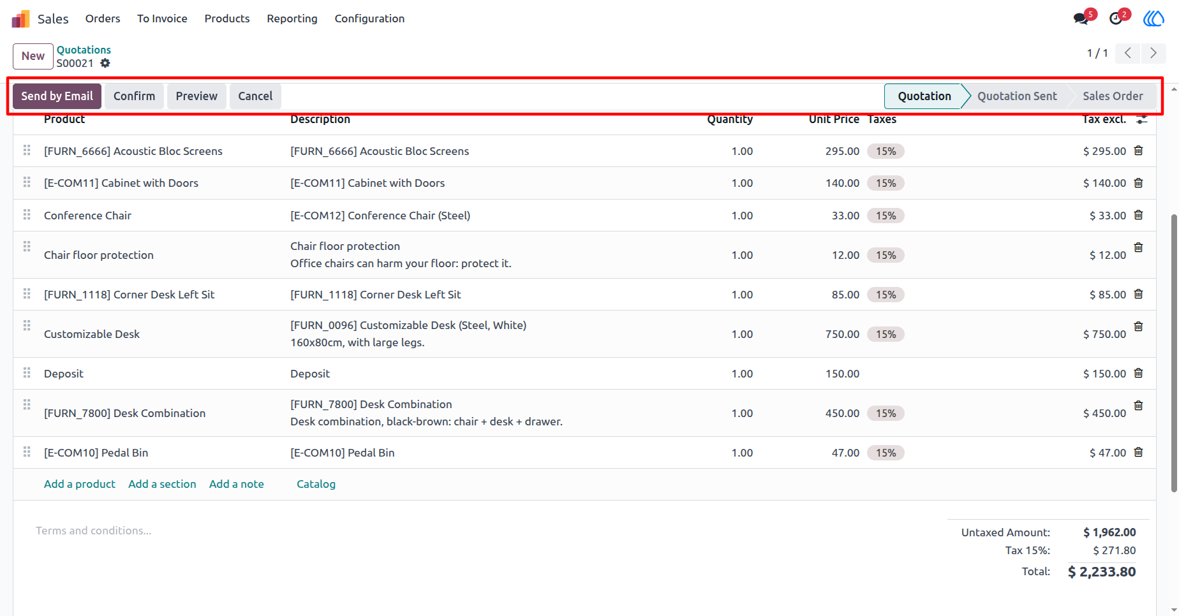Image resolution: width=1179 pixels, height=616 pixels.
Task: Open the Catalog link
Action: coord(316,484)
